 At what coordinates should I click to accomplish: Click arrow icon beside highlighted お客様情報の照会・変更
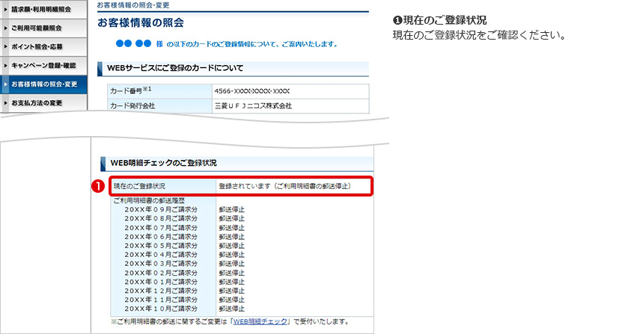[5, 84]
